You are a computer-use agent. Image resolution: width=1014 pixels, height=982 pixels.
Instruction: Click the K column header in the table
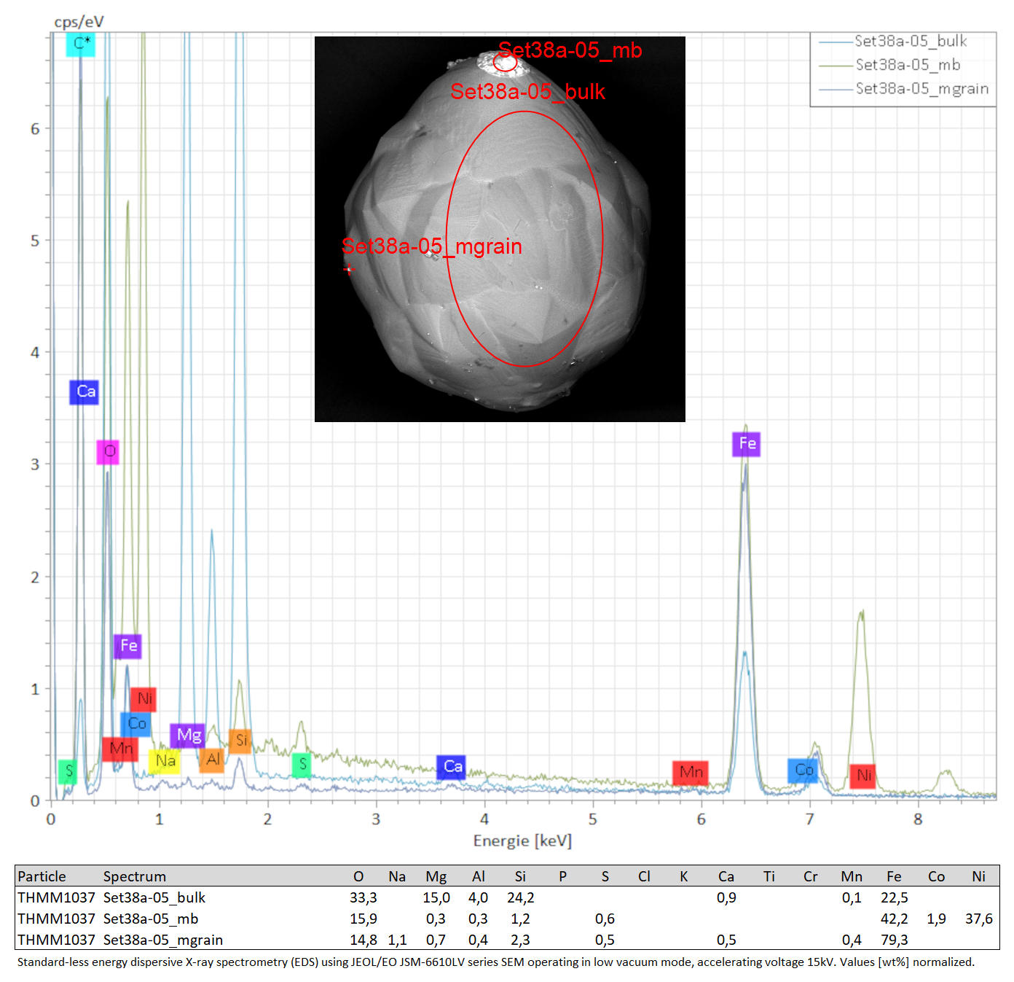(684, 876)
